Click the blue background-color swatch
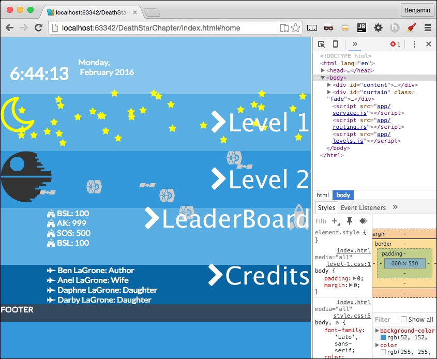This screenshot has height=359, width=437. [383, 338]
